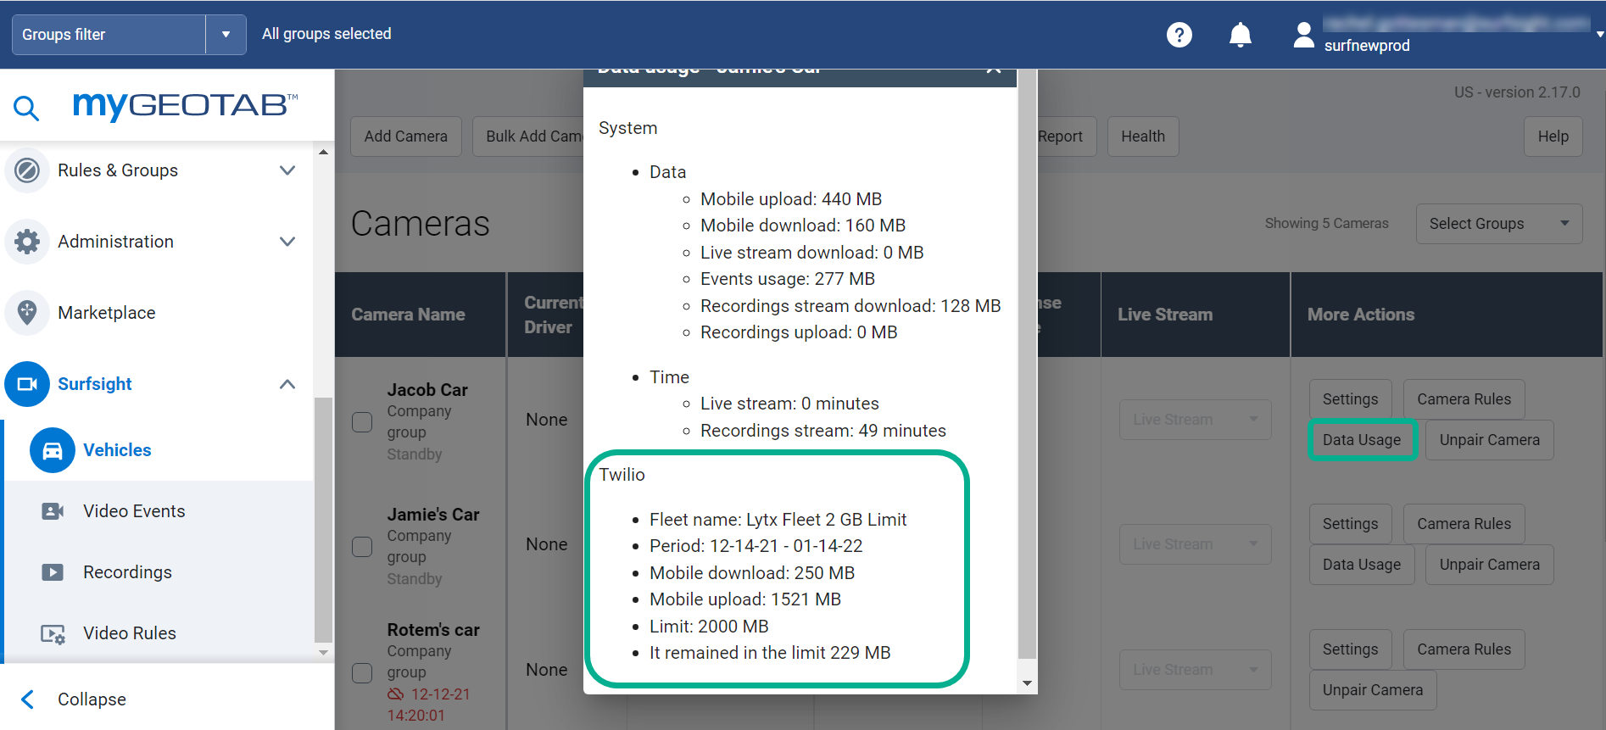Go to Vehicles menu item
The image size is (1606, 730).
[117, 450]
